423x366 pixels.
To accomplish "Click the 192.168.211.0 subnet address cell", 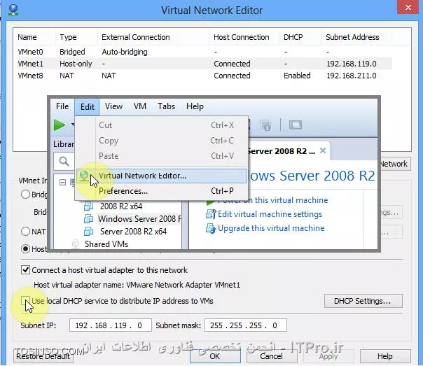I will point(352,76).
